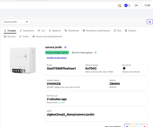Image resolution: width=153 pixels, height=127 pixels.
Task: Click the blue rename device button at bottom
Action: point(127,125)
